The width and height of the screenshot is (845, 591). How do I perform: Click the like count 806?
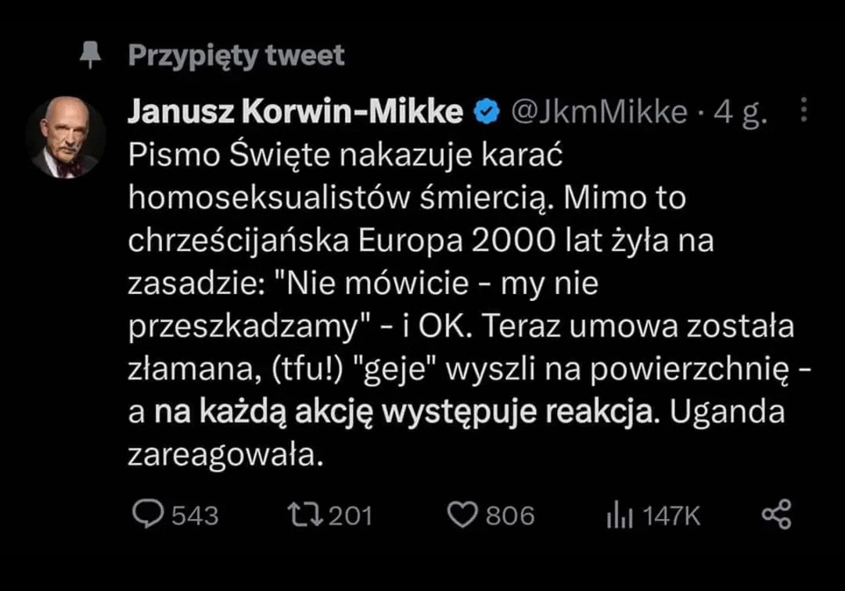(510, 516)
